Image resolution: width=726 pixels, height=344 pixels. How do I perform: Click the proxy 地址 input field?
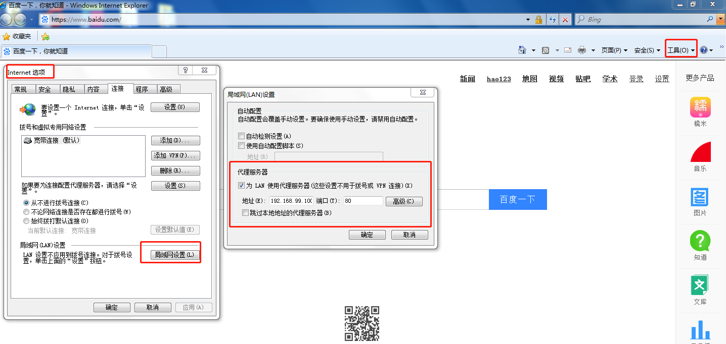291,200
